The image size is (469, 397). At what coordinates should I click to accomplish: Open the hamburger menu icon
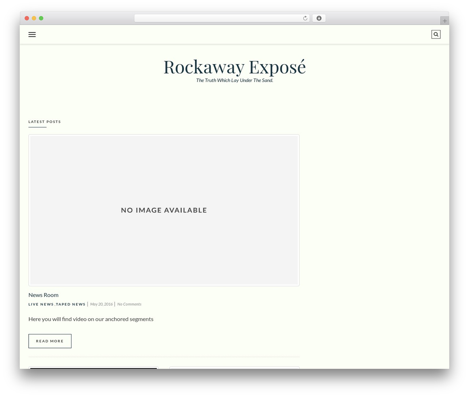(x=32, y=34)
